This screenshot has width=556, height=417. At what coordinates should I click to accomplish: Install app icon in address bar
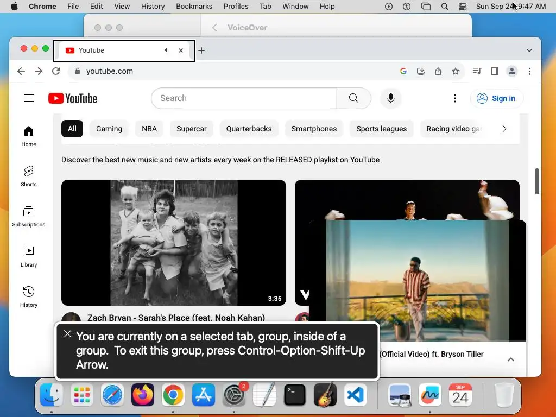coord(421,71)
